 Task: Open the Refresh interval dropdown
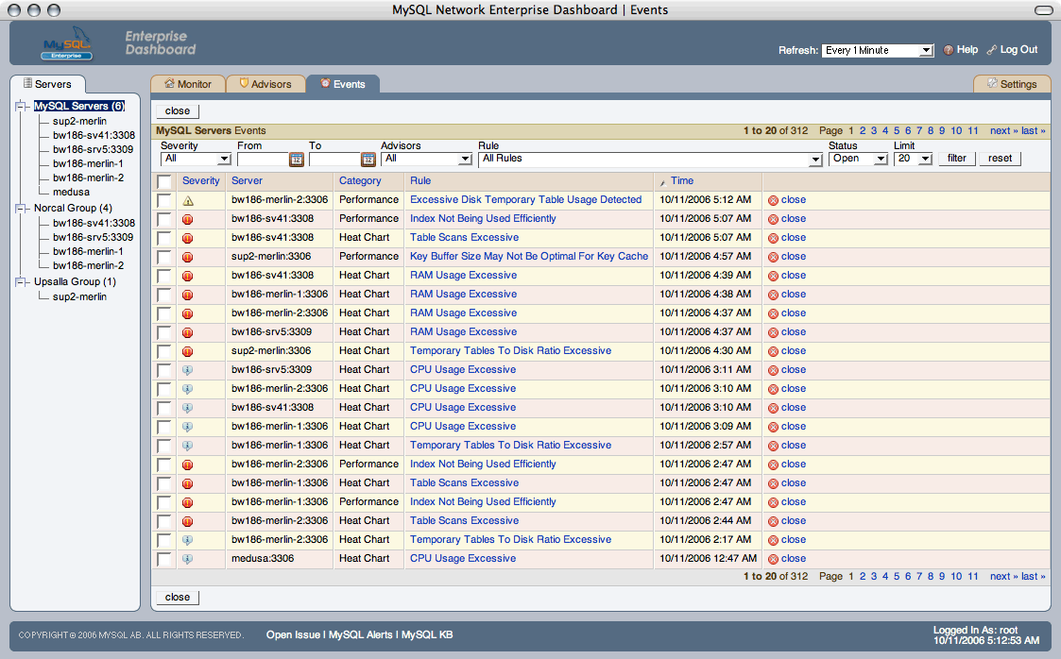tap(878, 50)
